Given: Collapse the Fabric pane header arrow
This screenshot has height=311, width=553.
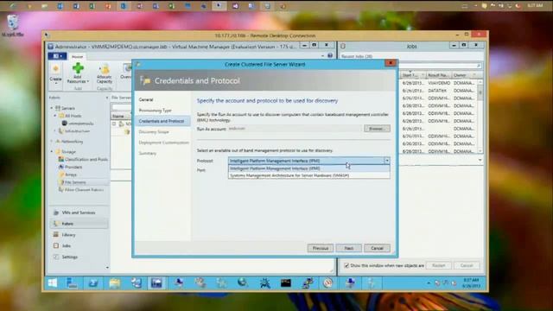Looking at the screenshot, I should click(x=107, y=98).
